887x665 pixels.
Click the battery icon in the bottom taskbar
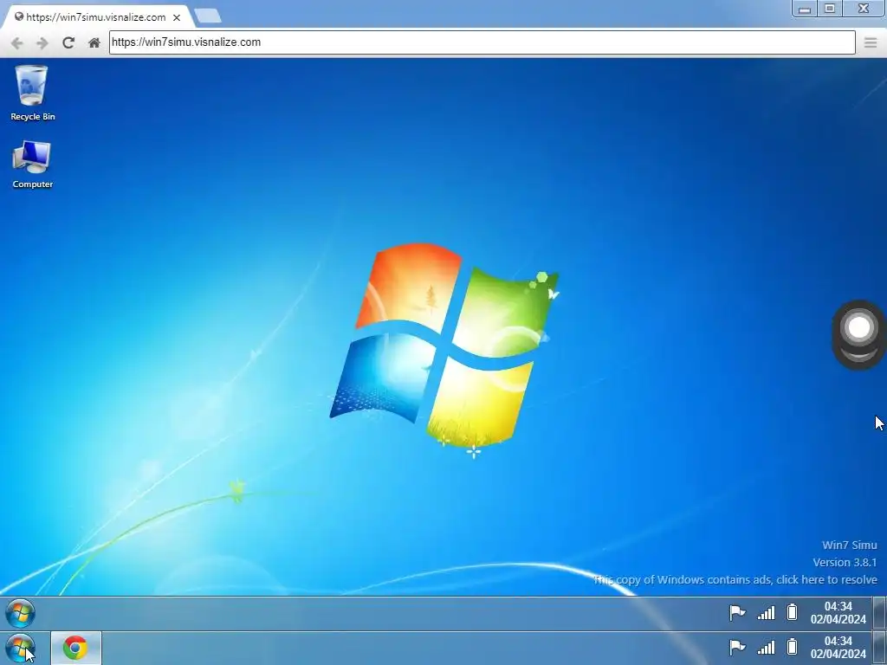[x=792, y=647]
